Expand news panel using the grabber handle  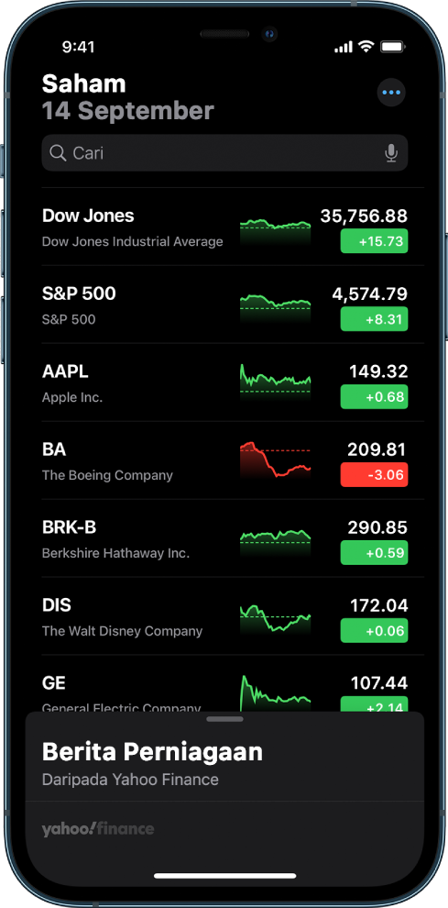point(224,719)
